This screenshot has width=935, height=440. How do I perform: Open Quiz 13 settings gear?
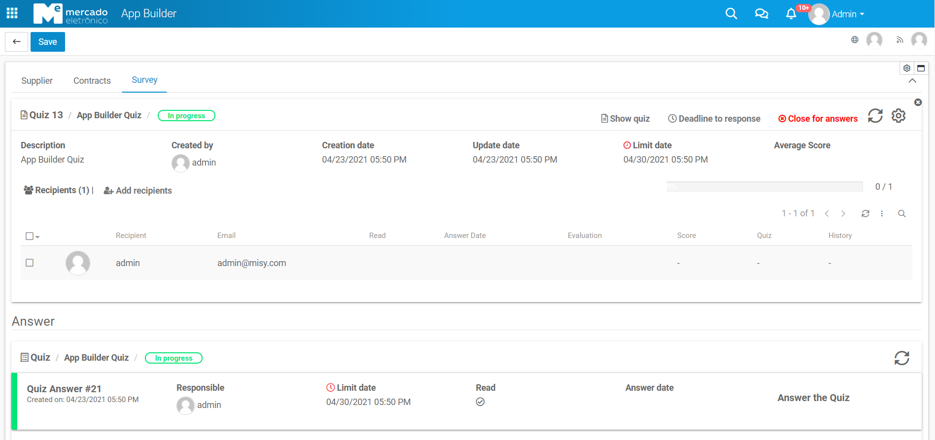[898, 116]
